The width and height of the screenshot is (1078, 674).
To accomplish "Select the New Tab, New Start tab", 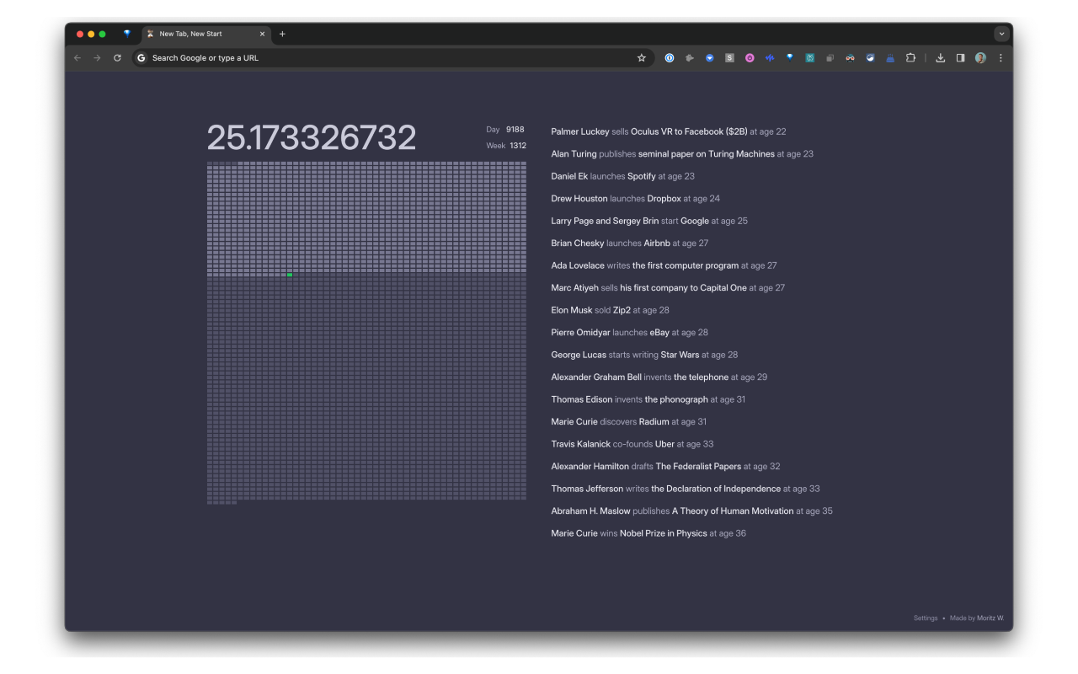I will click(x=205, y=34).
